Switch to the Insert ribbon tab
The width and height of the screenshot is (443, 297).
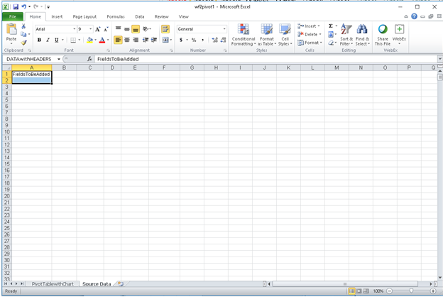click(57, 16)
